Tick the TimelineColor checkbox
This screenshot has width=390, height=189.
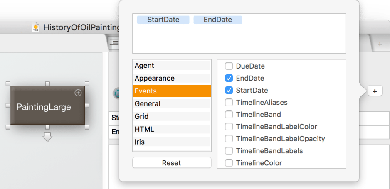229,163
